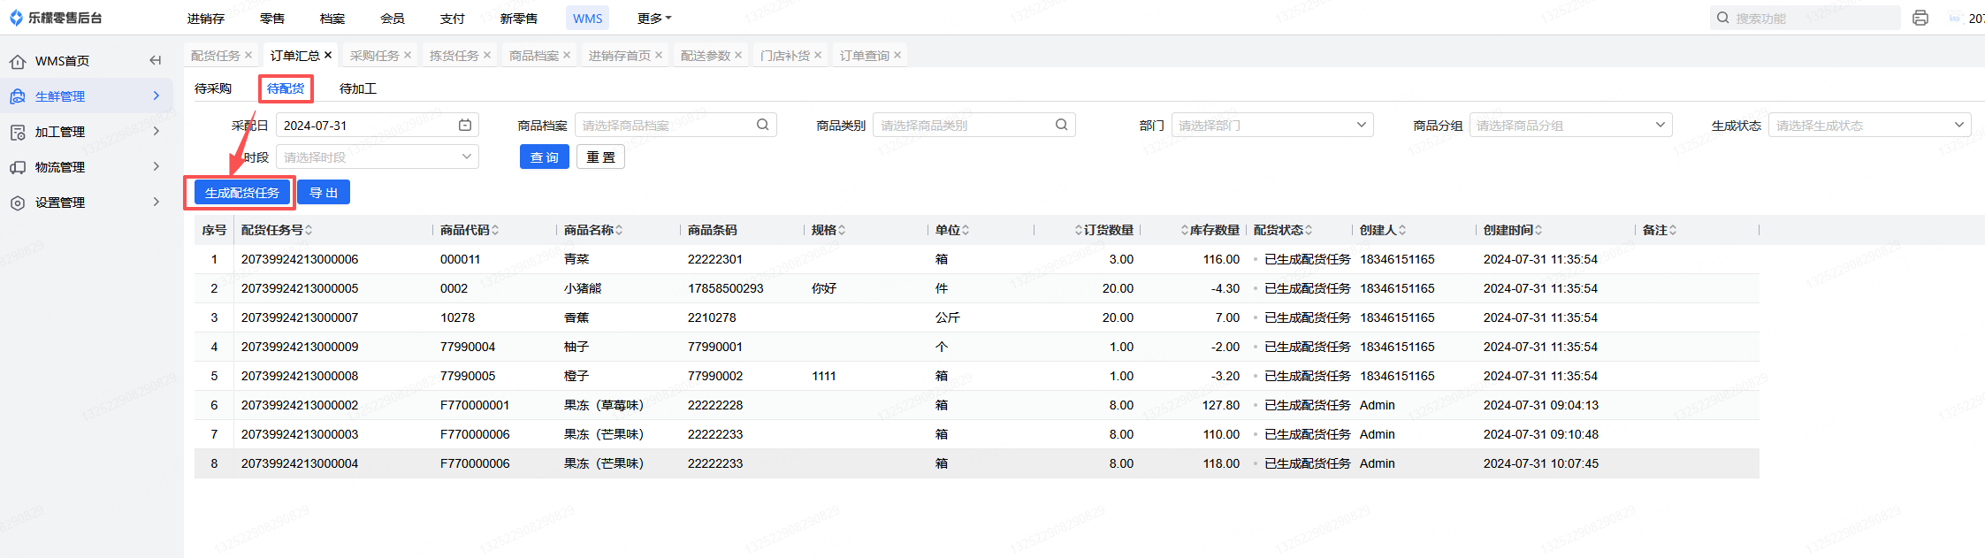Select WMS in top navigation
This screenshot has height=558, width=1985.
[587, 18]
